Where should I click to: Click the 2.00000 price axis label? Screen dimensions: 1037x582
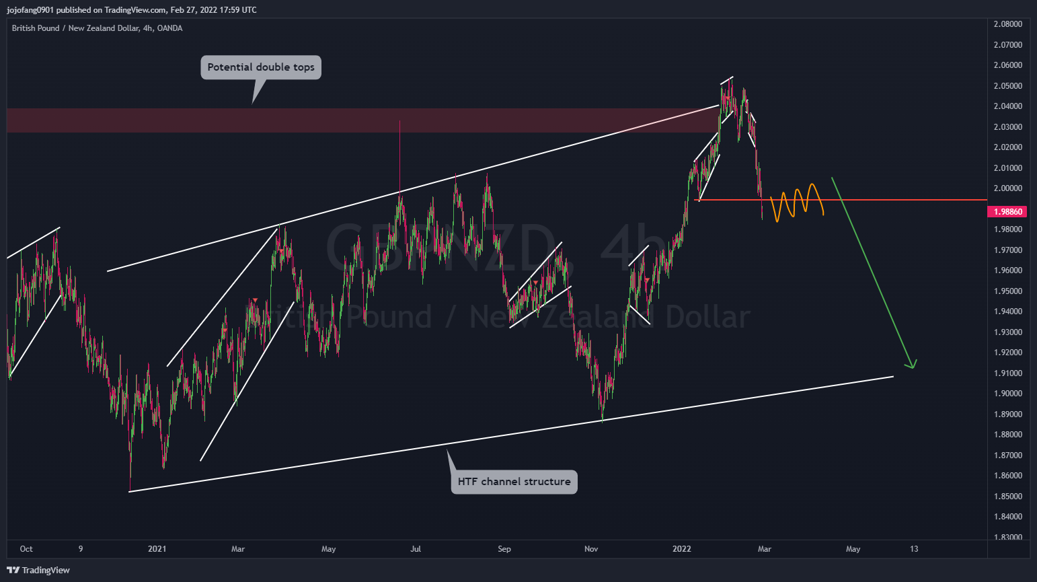point(1007,188)
